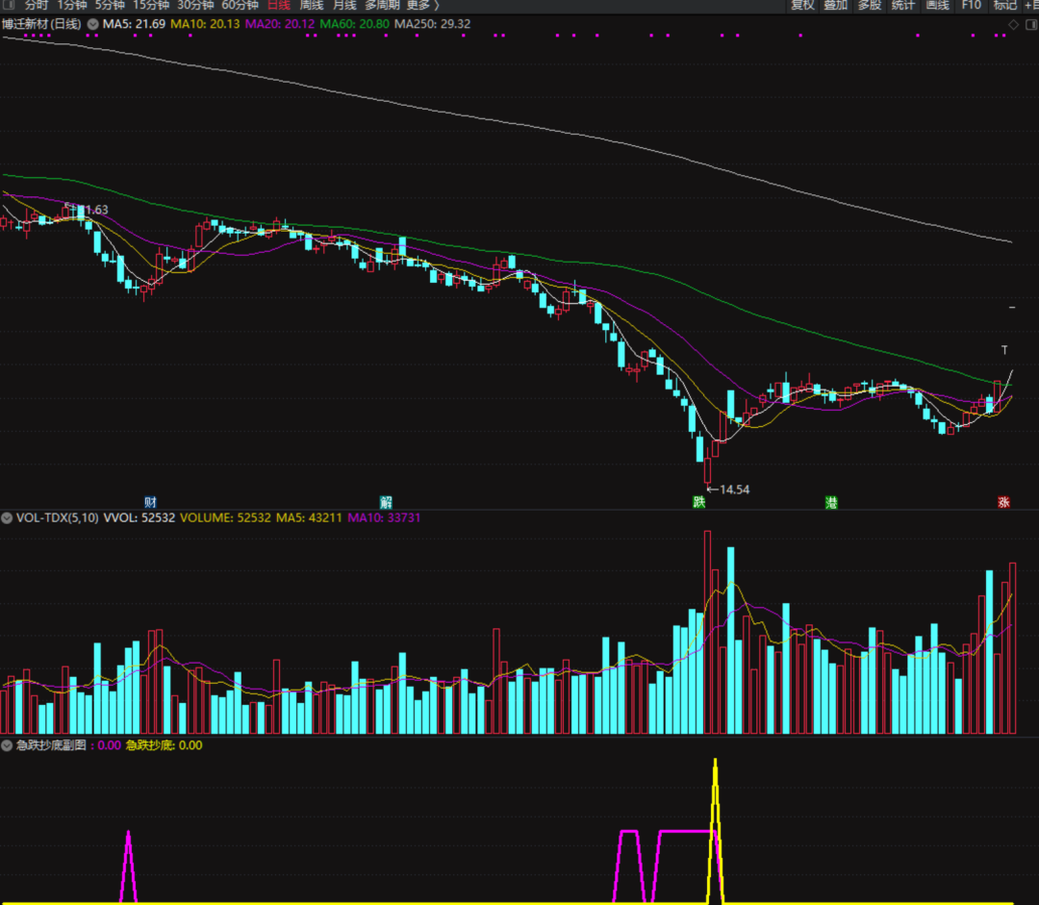
Task: Click the volume MA5: 43211 label
Action: [309, 517]
